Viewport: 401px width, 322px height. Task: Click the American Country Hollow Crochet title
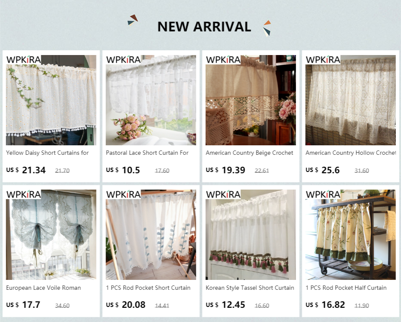[351, 153]
